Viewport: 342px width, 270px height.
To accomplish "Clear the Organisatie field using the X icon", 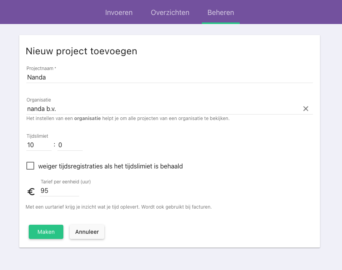I will (306, 109).
